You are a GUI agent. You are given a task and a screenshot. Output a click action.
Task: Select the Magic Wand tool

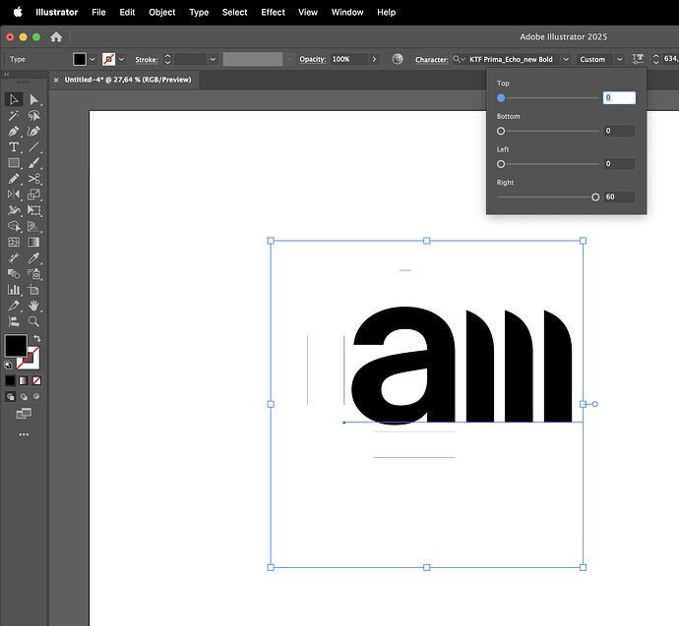point(14,115)
